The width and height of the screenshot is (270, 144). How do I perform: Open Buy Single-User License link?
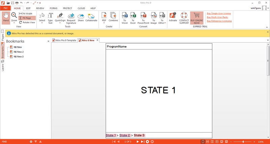point(219,14)
